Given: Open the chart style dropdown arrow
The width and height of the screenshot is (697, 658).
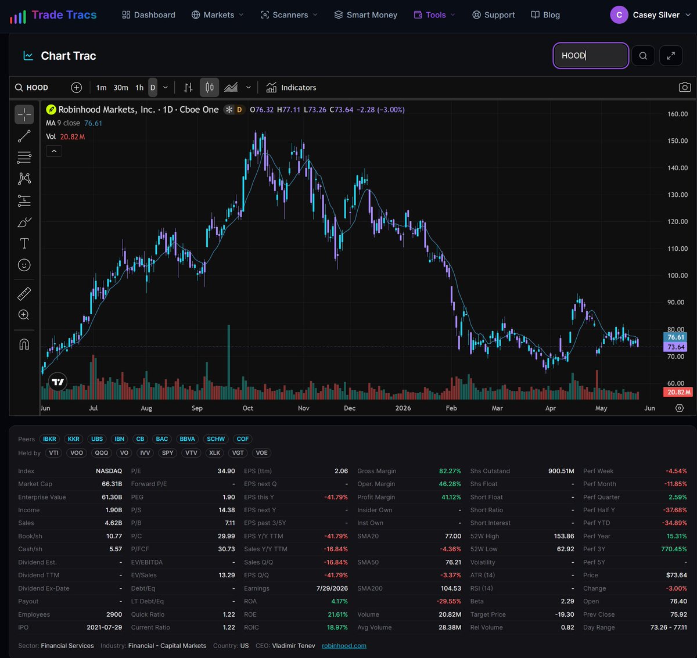Looking at the screenshot, I should point(249,88).
